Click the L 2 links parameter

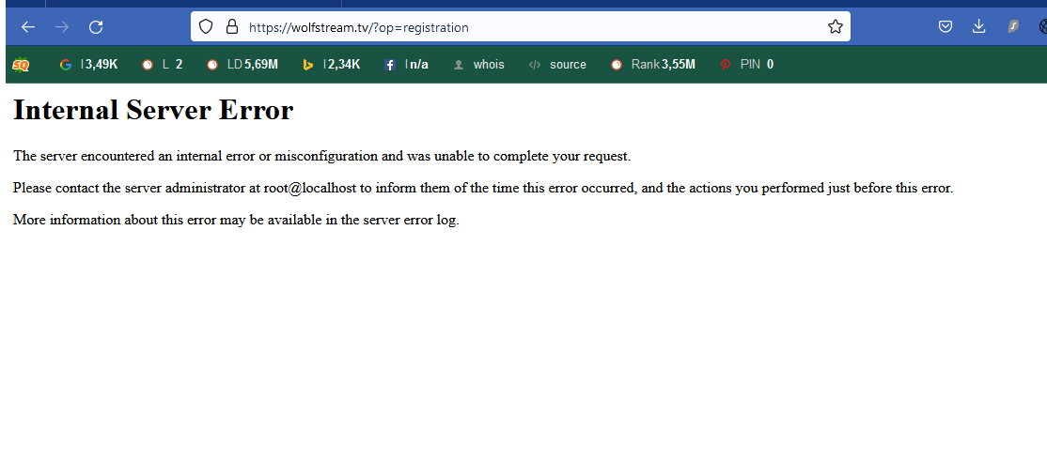pos(163,65)
